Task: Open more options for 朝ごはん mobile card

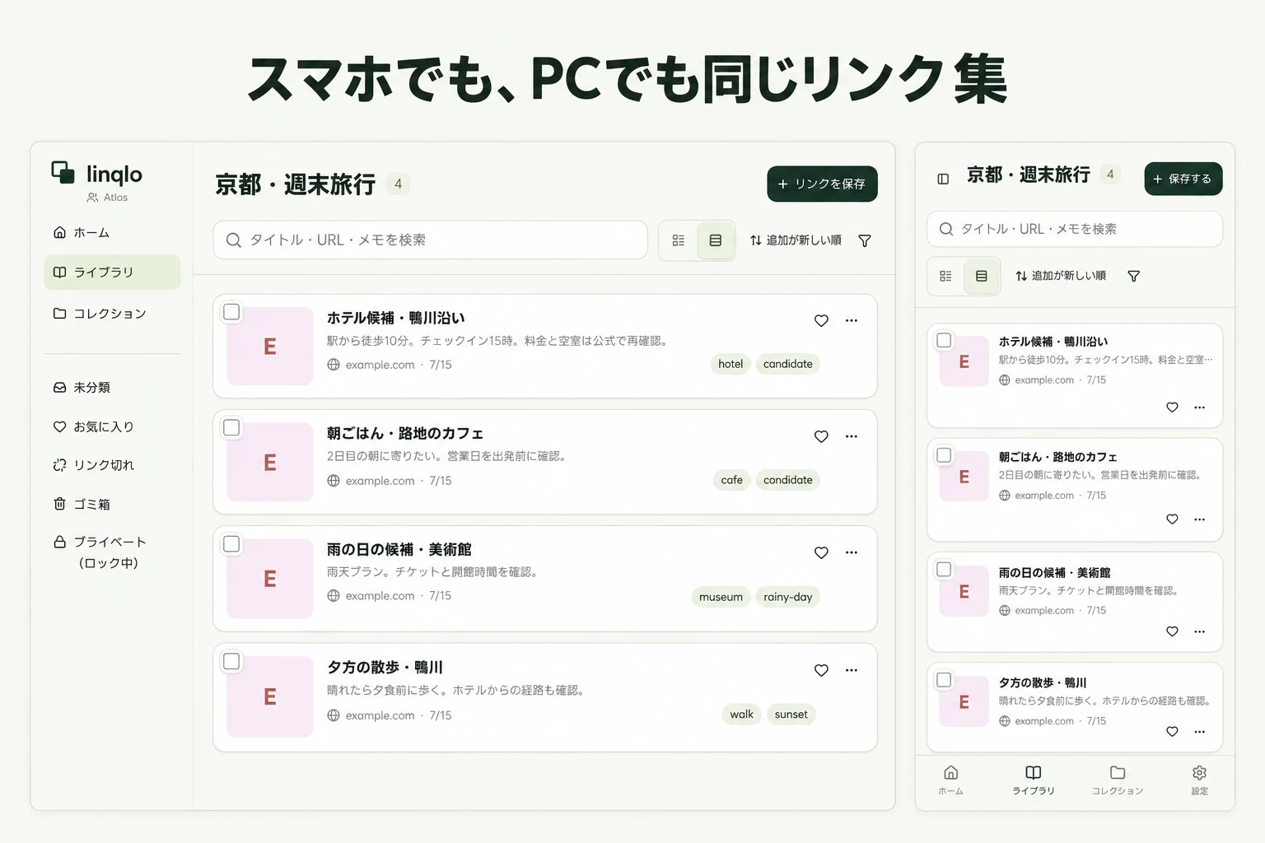Action: 1199,519
